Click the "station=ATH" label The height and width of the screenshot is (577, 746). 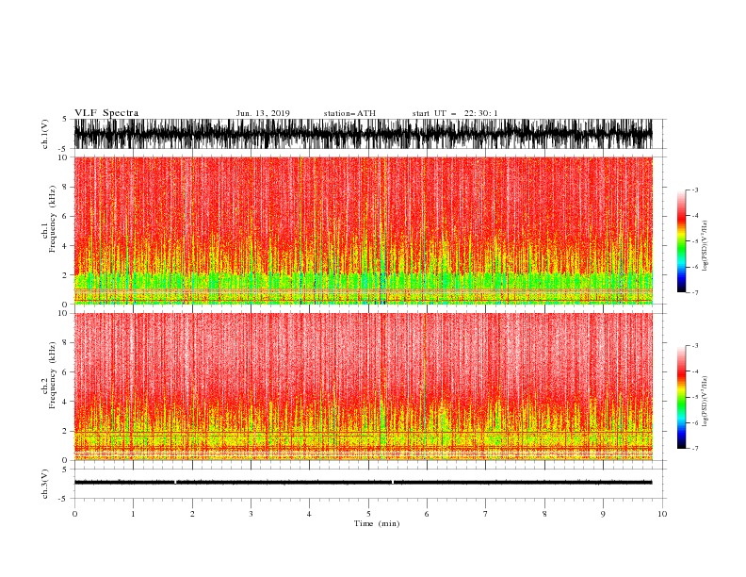click(x=349, y=113)
